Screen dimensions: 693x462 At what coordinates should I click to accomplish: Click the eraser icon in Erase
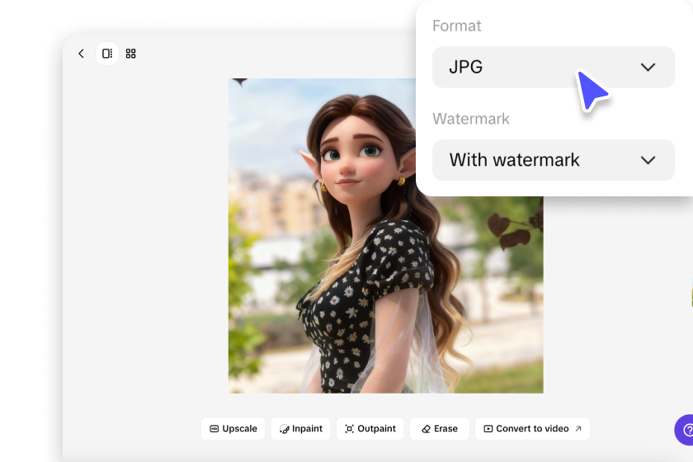[426, 429]
